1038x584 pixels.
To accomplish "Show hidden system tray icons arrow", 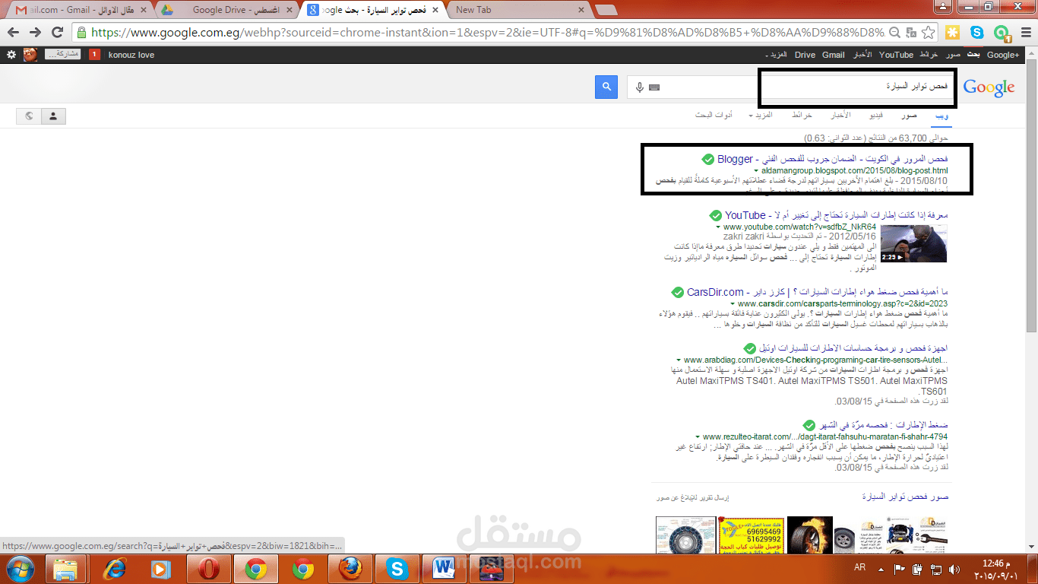I will (x=882, y=568).
